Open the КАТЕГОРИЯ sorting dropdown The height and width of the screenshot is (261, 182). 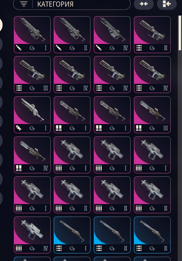(72, 4)
